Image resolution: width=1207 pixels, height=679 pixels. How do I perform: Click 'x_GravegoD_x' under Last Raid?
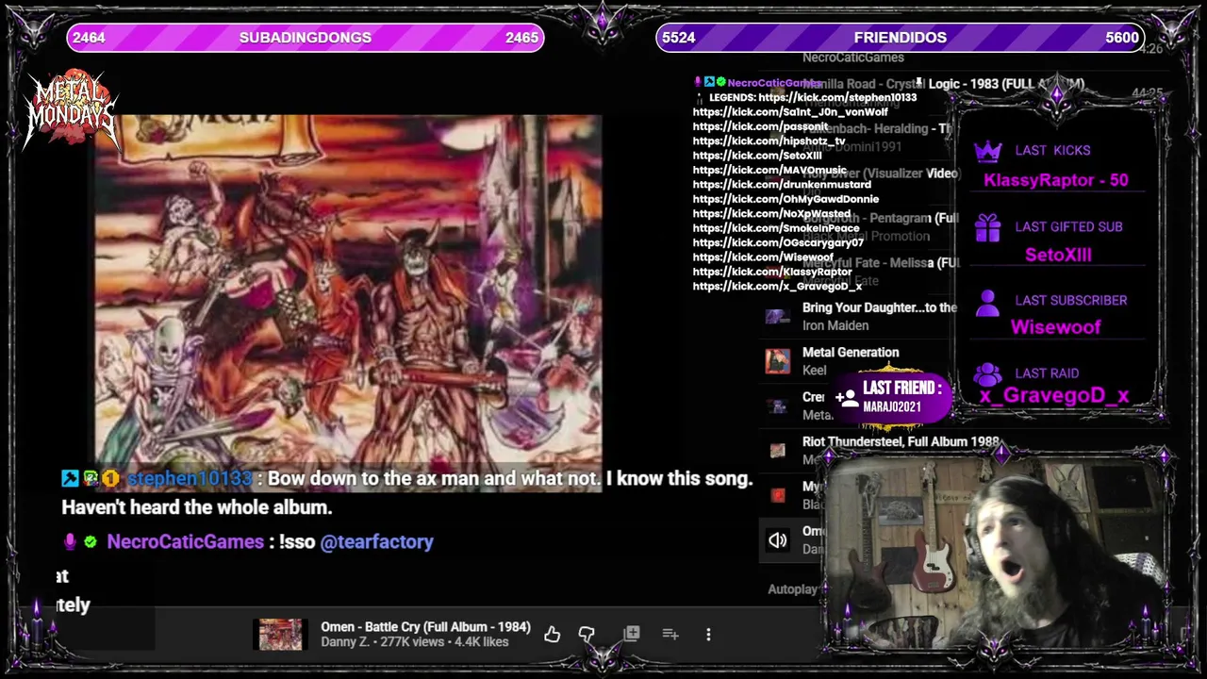pos(1054,396)
